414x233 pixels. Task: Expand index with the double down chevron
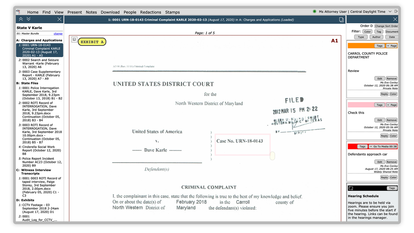(x=29, y=19)
